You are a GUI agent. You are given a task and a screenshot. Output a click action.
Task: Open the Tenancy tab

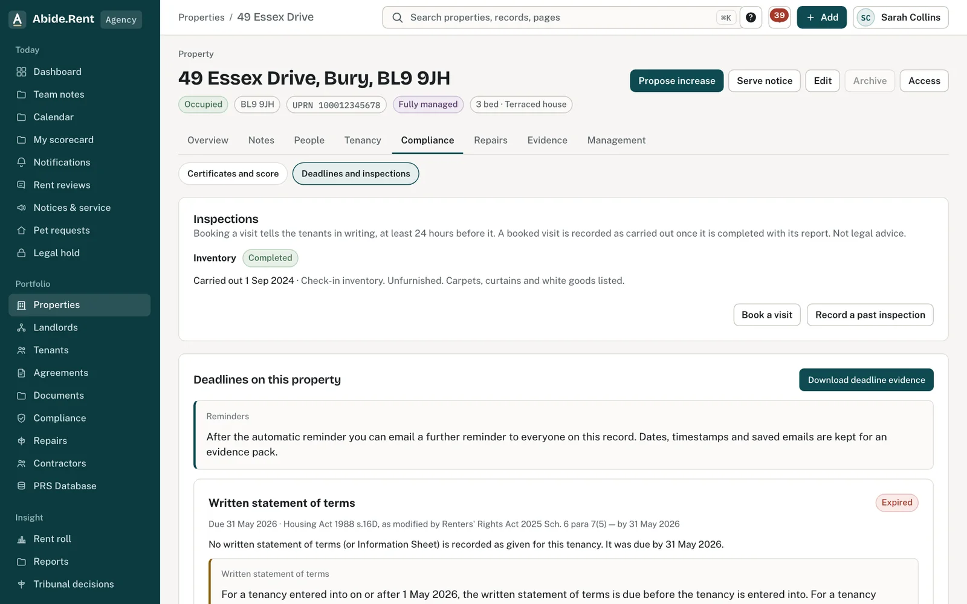[363, 140]
